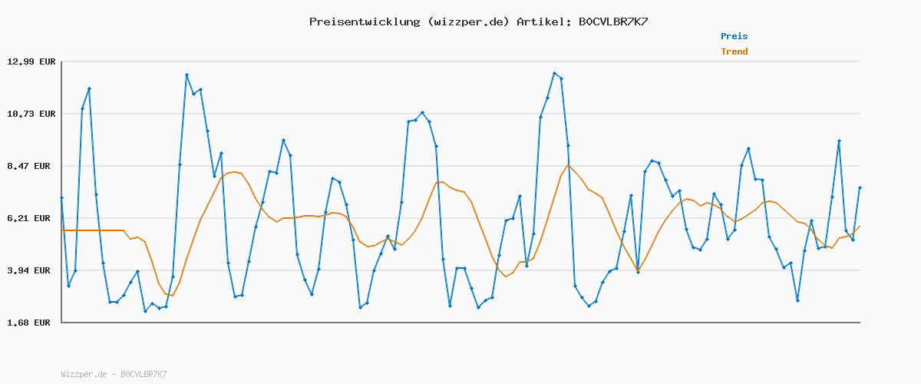
Task: Click the word "Artikel:" in the chart title
Action: click(x=540, y=22)
